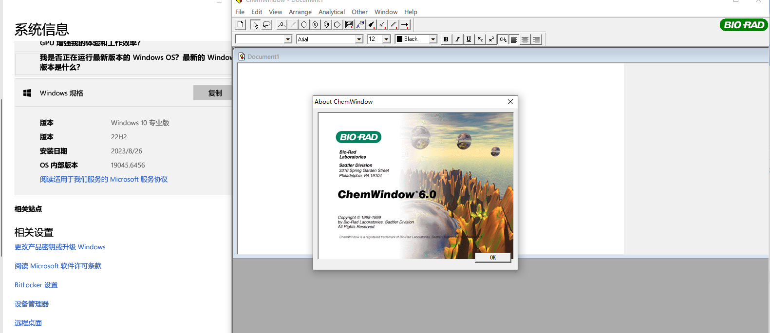Select the chain with caption tool
The image size is (770, 333).
(360, 25)
